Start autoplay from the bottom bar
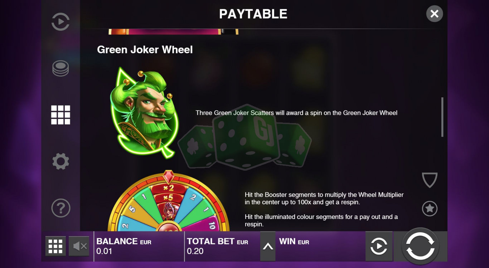 [379, 246]
